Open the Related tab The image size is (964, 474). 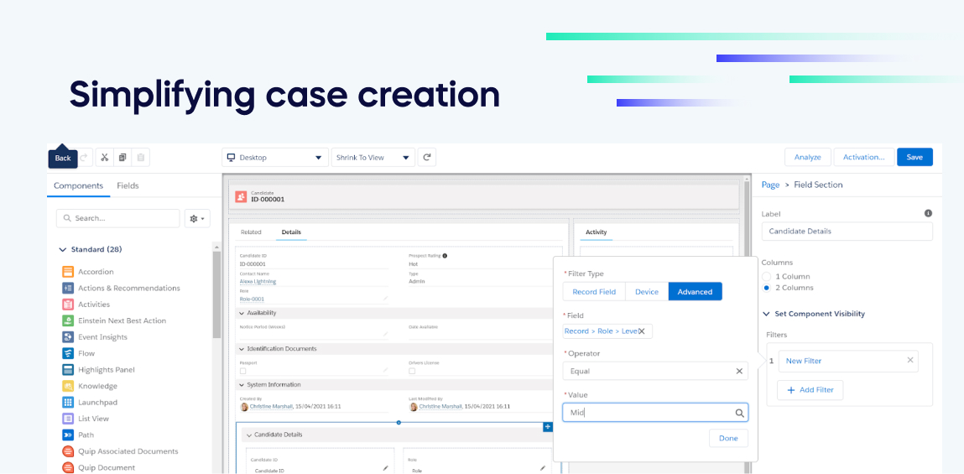click(251, 232)
